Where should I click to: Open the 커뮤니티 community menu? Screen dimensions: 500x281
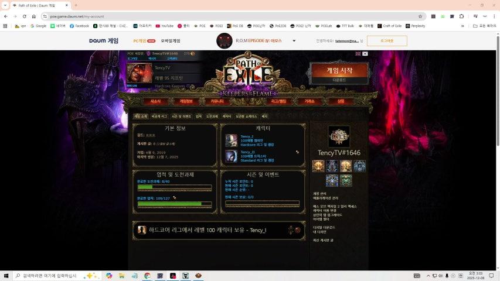pos(217,101)
